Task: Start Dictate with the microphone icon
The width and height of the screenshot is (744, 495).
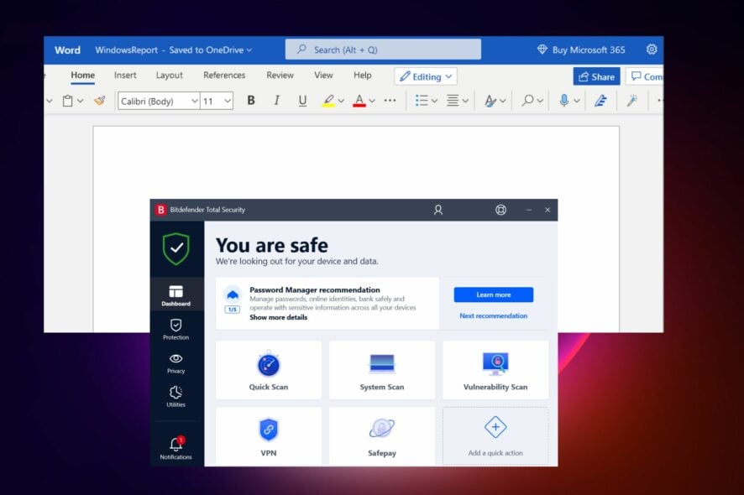Action: 563,101
